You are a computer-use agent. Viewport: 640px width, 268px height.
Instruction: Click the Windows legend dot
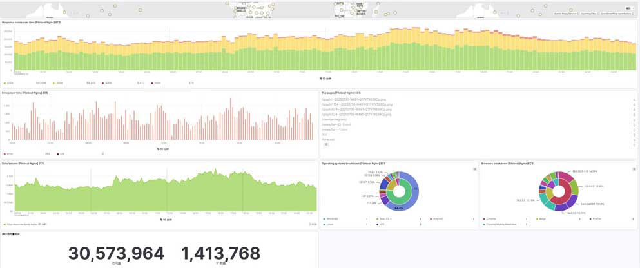(x=324, y=219)
